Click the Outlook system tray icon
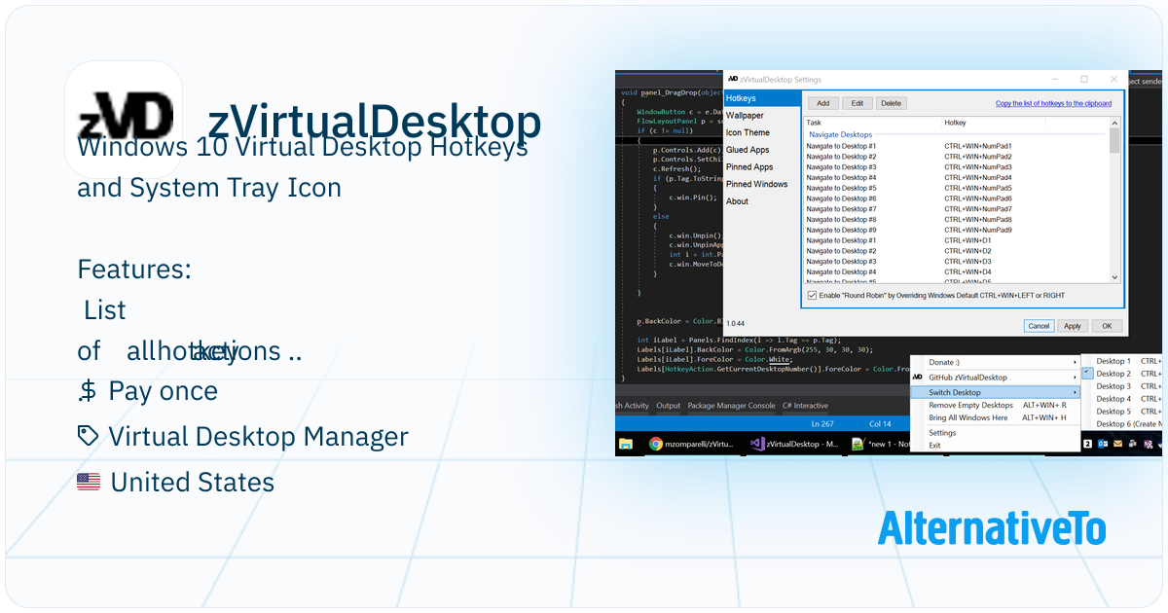This screenshot has width=1168, height=613. [x=1104, y=444]
